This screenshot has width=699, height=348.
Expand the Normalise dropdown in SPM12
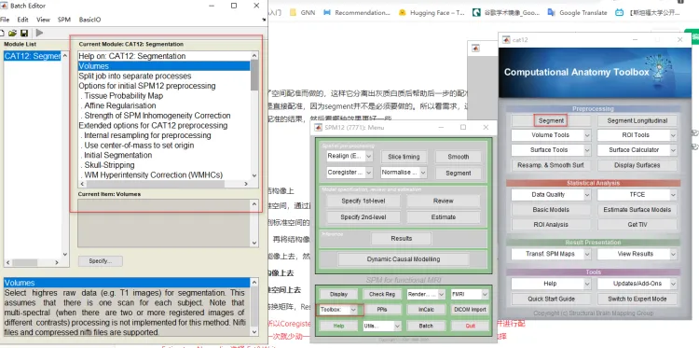pos(404,173)
